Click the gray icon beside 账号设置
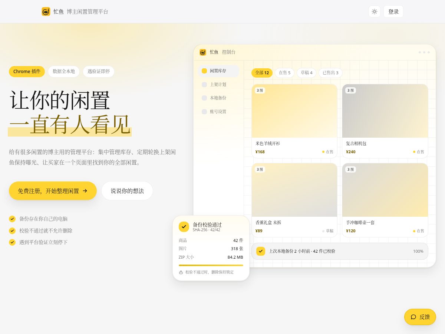445x334 pixels. pos(204,112)
